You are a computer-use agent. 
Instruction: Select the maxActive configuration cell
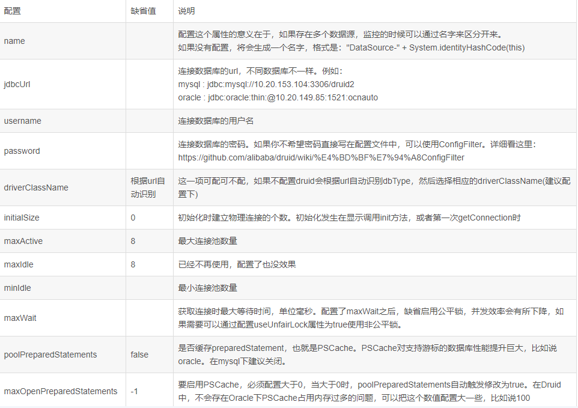coord(23,241)
